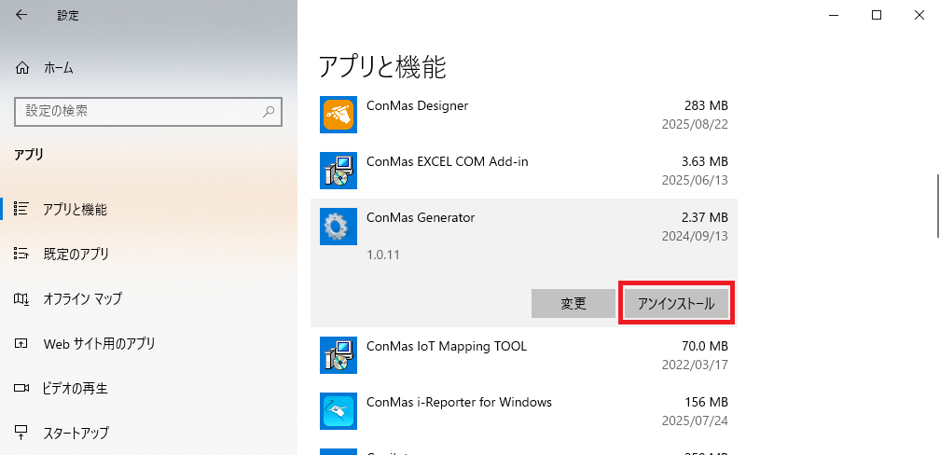
Task: Expand the ConMas Designer list entry
Action: pos(524,115)
